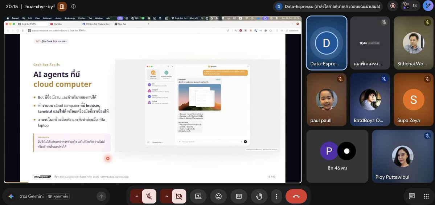
Task: Raise your hand in the meeting
Action: click(259, 196)
